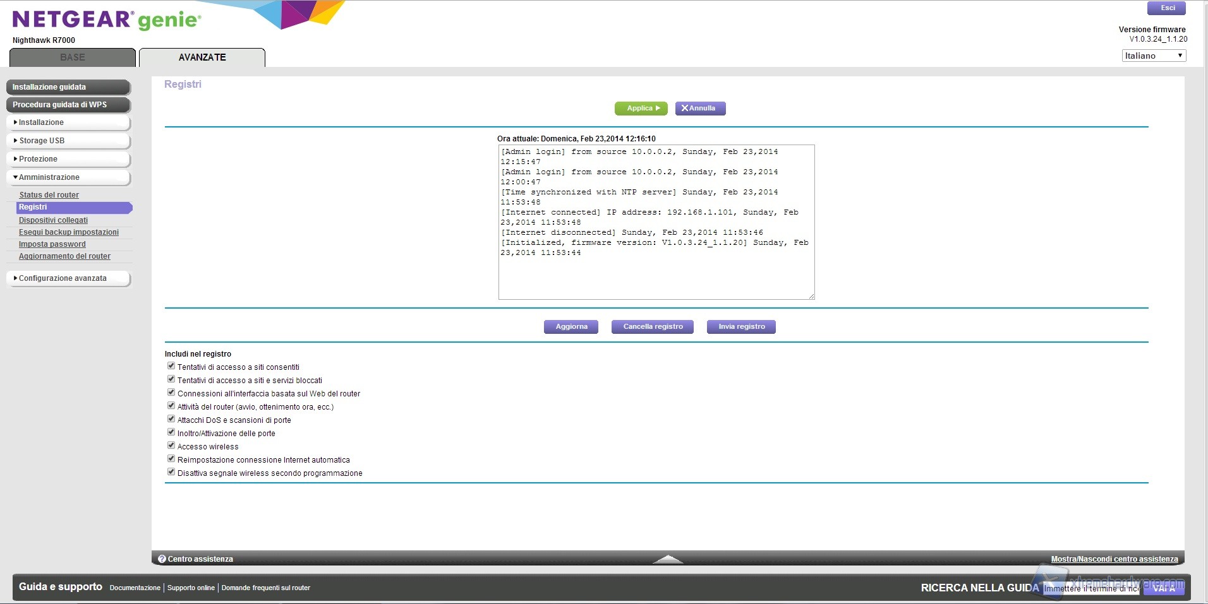Open the Italiano language dropdown
This screenshot has height=604, width=1208.
click(1153, 56)
